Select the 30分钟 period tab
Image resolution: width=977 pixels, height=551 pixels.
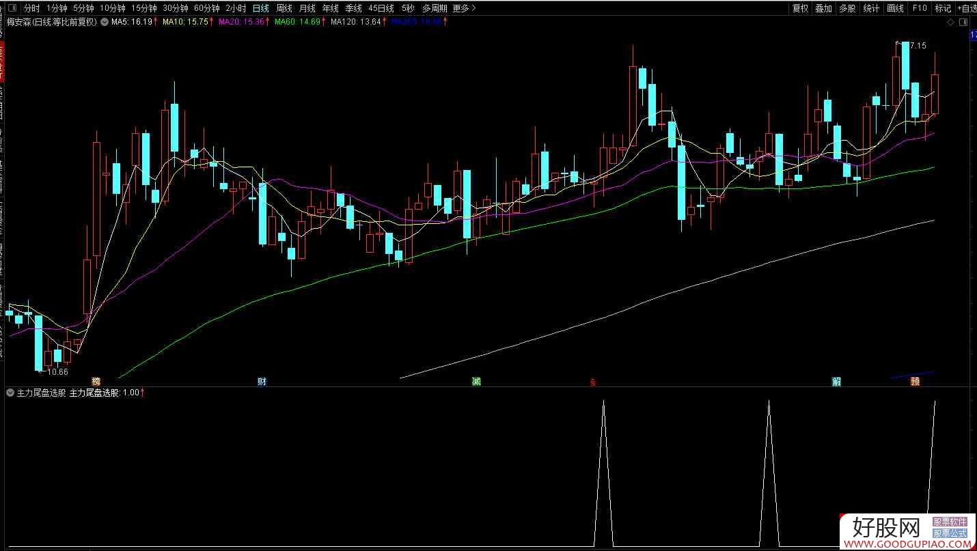(x=175, y=8)
